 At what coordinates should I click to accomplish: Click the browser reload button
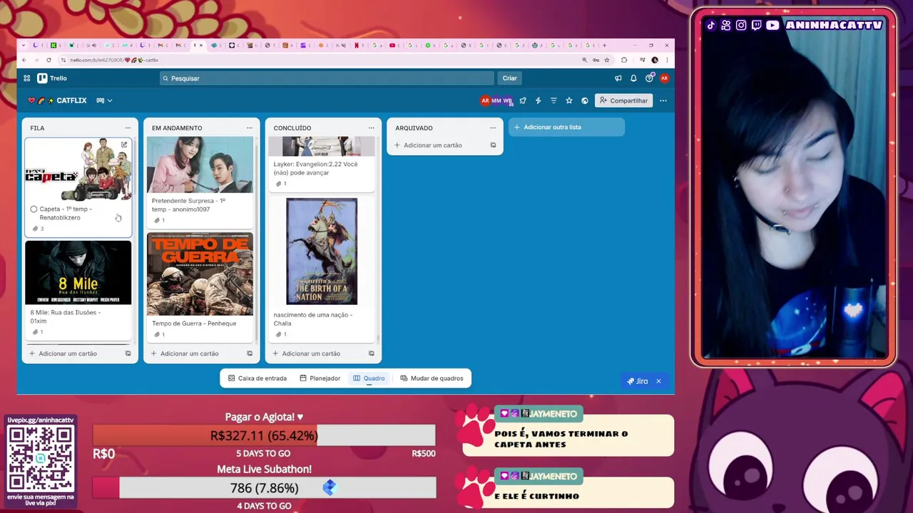[x=49, y=60]
